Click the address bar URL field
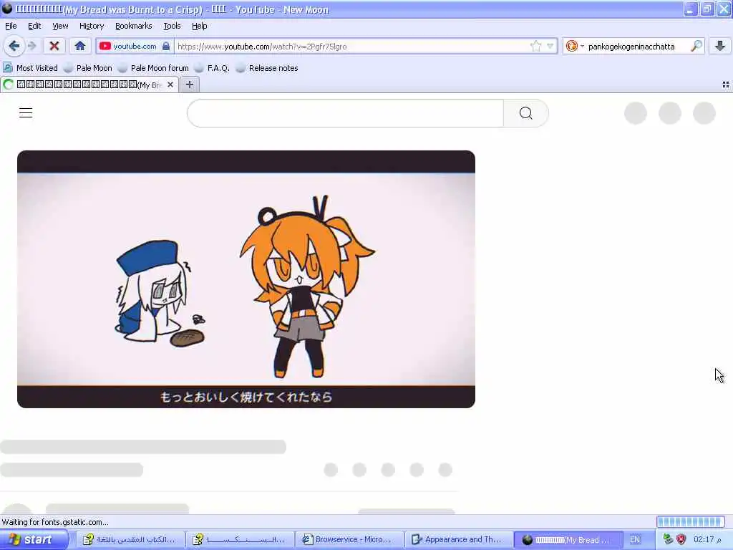The image size is (733, 550). point(351,46)
